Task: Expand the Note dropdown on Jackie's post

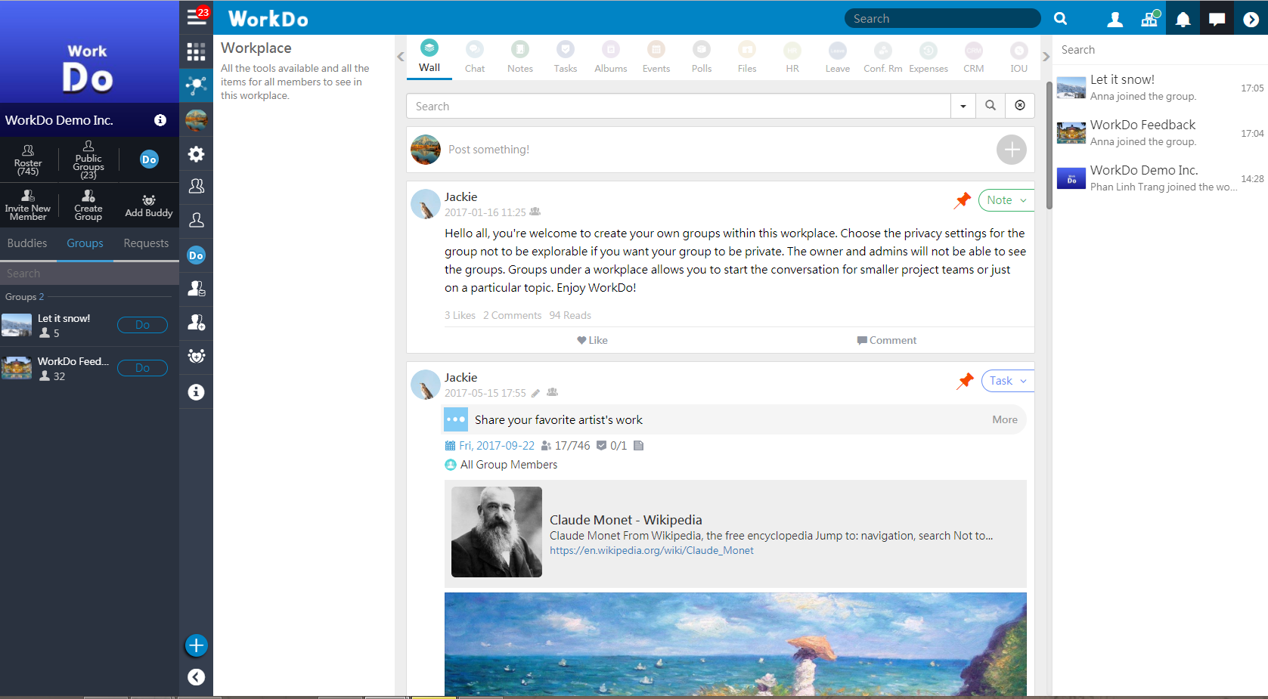Action: point(1006,200)
